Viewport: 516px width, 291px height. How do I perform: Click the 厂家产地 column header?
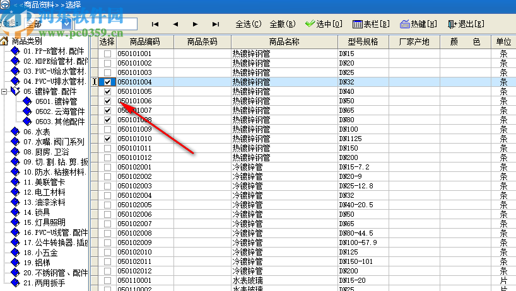[x=414, y=42]
